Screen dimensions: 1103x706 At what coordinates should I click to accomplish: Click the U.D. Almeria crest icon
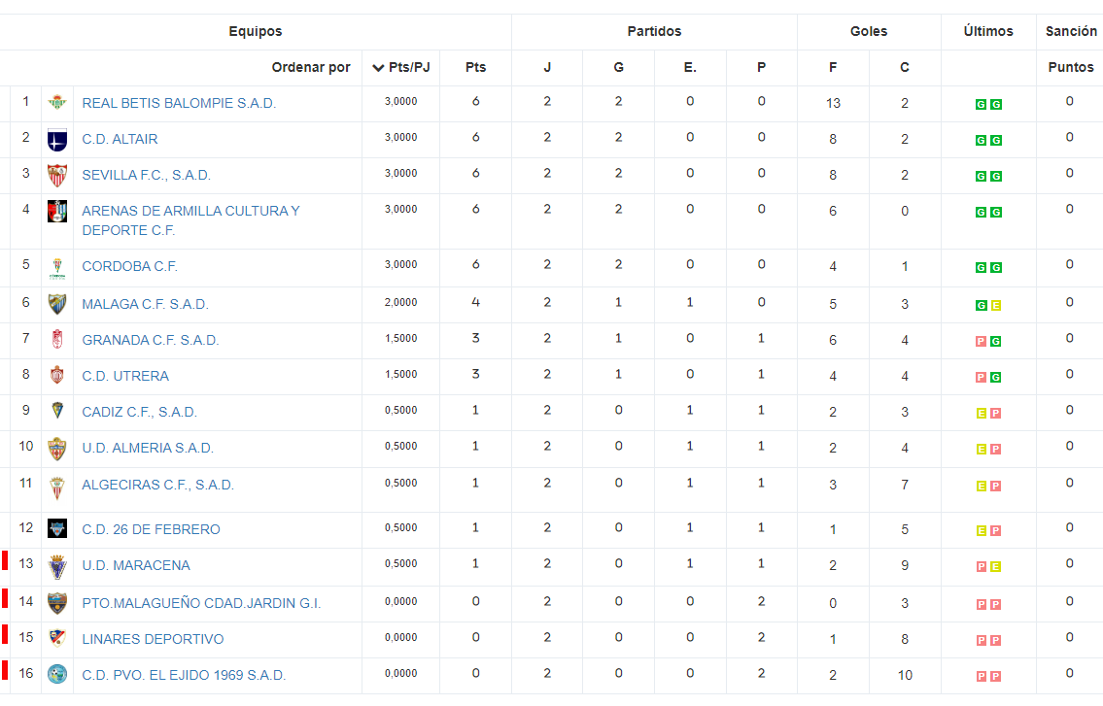click(57, 449)
